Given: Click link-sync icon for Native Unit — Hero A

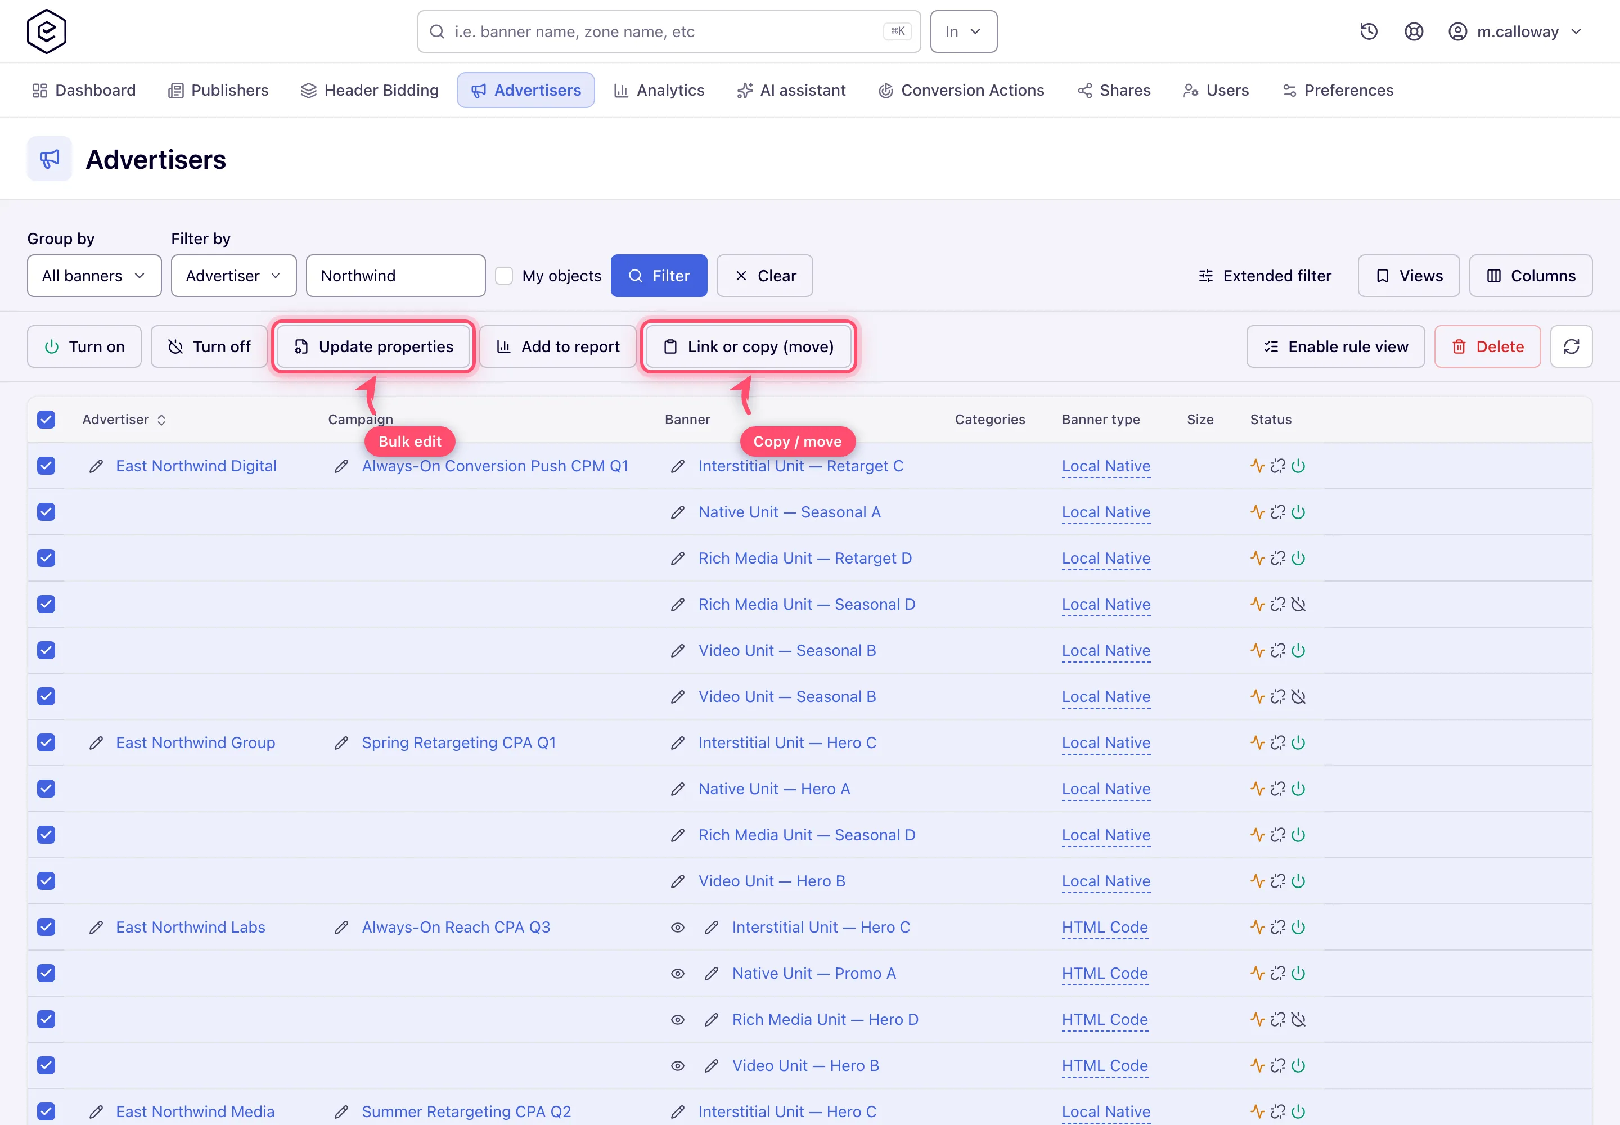Looking at the screenshot, I should (1277, 789).
